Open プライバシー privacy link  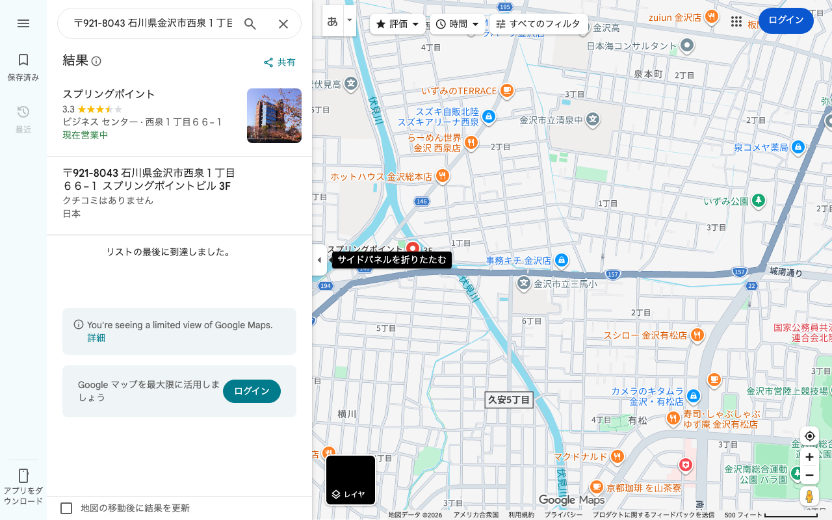(564, 515)
